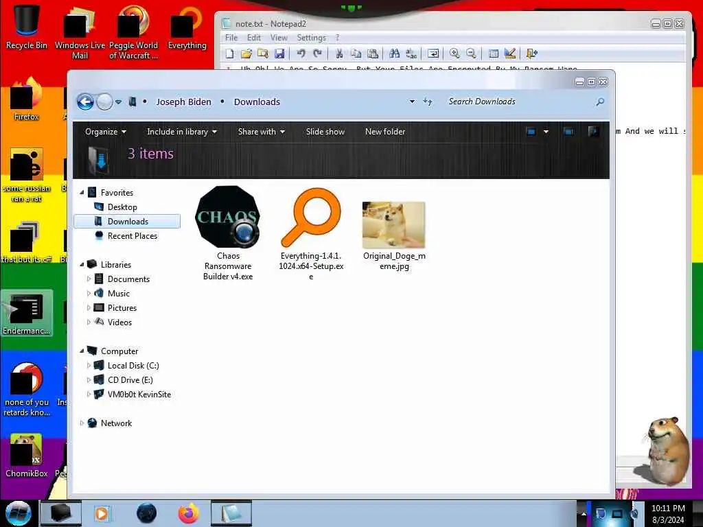
Task: Click the Undo arrow in Notepad2
Action: click(301, 54)
